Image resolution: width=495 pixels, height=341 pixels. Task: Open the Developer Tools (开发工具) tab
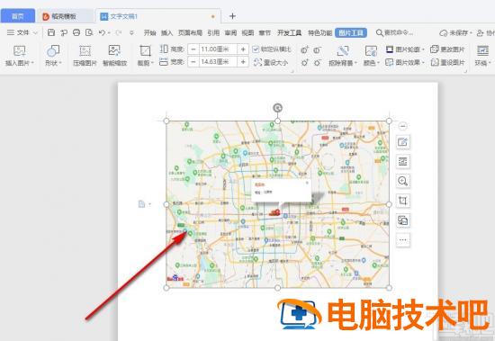click(289, 32)
